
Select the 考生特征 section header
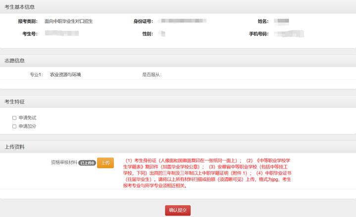[15, 102]
